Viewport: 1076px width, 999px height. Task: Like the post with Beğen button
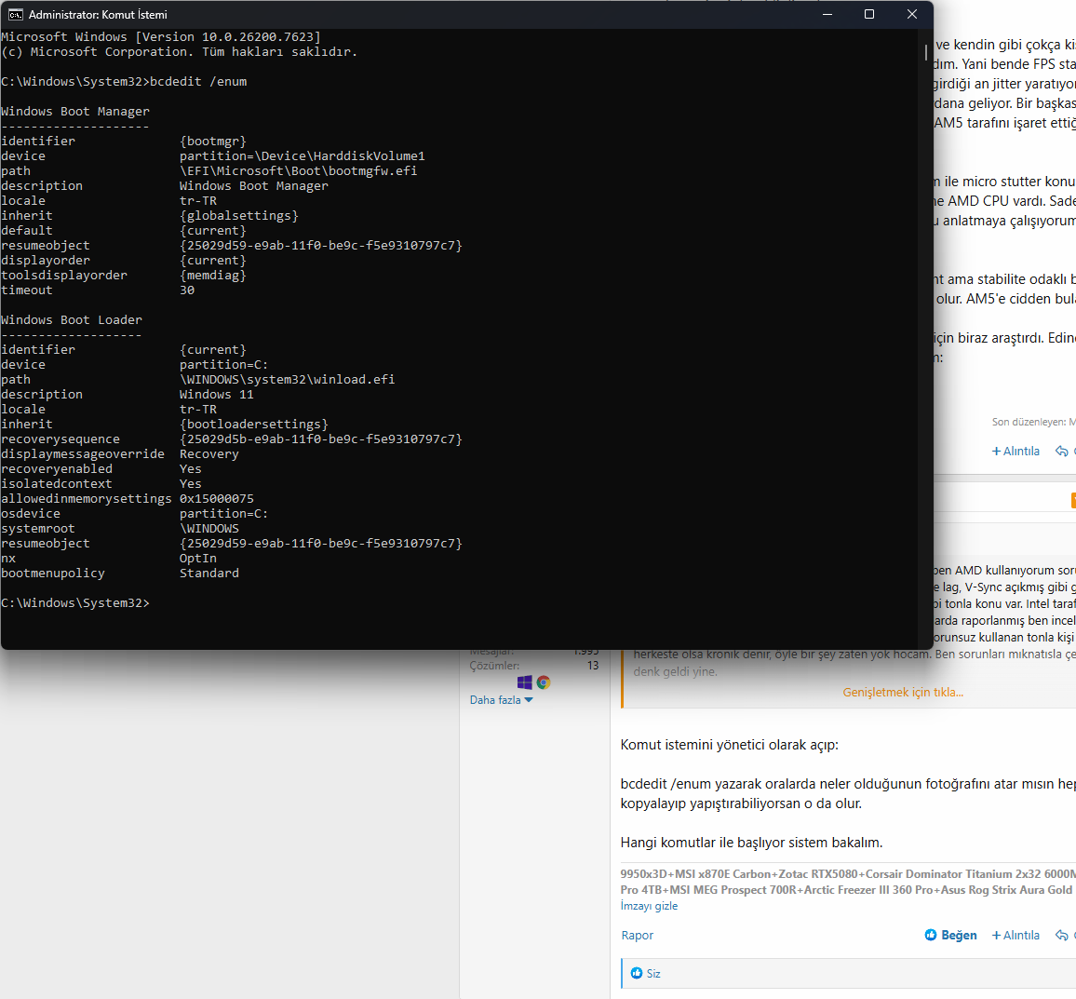point(950,935)
